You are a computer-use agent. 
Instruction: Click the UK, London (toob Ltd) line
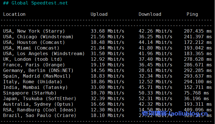coord(32,59)
